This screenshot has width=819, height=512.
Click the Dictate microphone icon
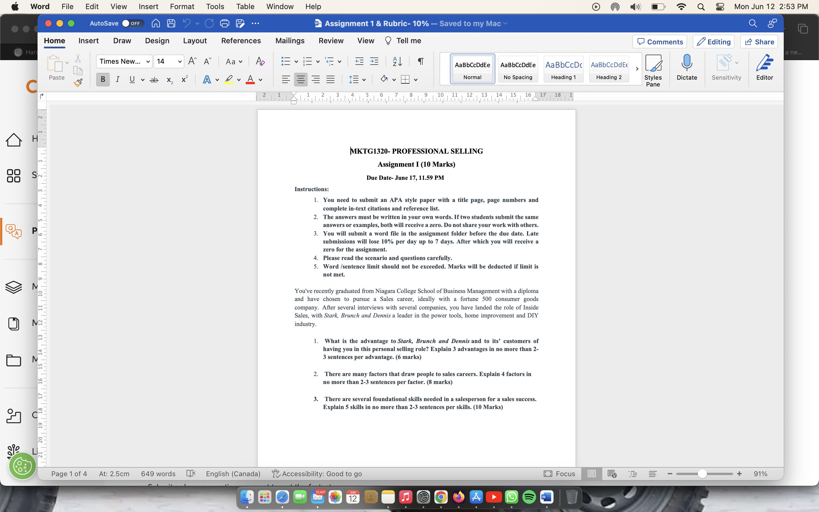coord(687,67)
